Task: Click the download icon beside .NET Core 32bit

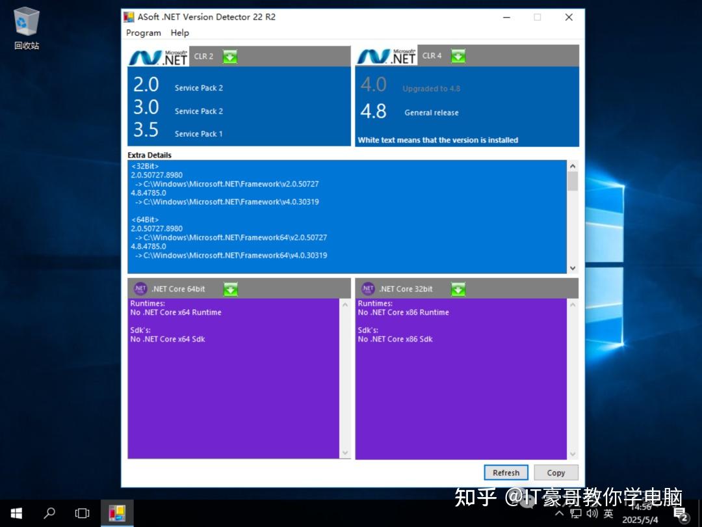Action: [458, 288]
